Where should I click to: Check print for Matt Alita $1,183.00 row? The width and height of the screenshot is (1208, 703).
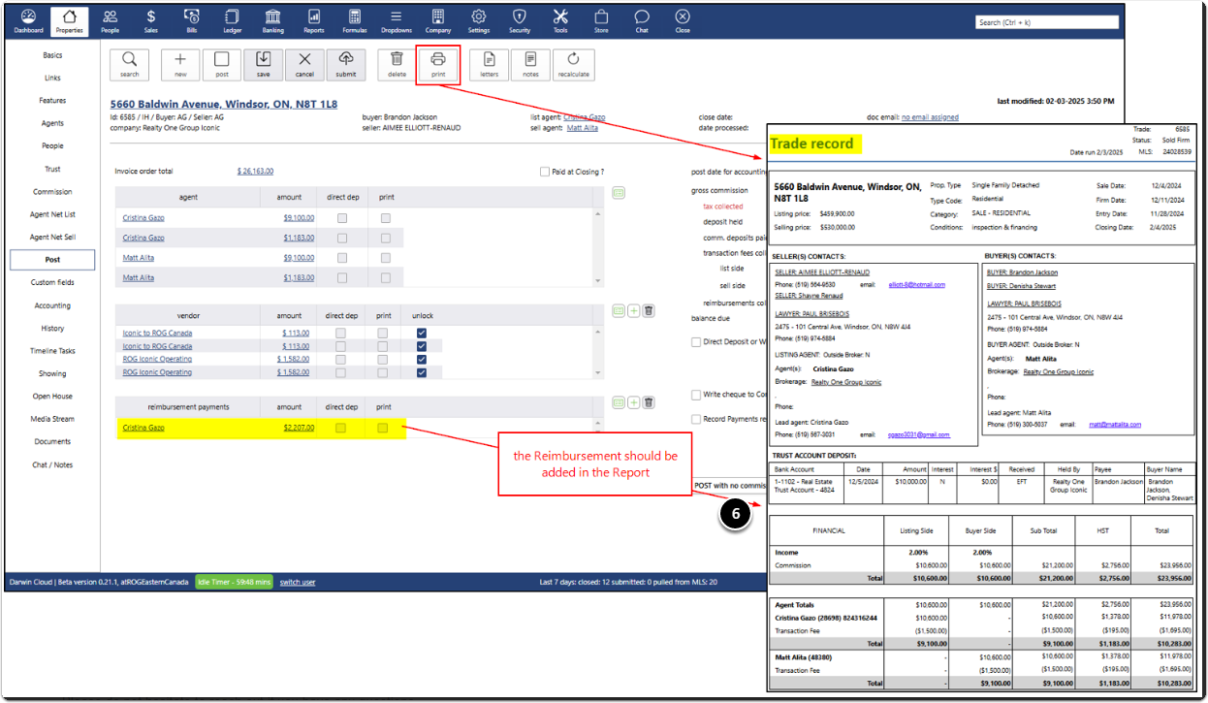coord(386,277)
